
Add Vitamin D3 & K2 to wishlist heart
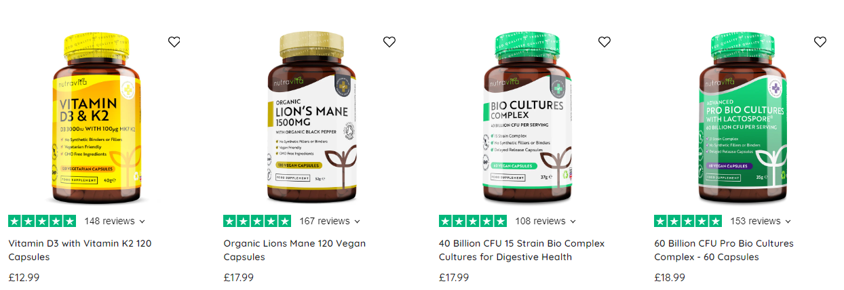point(174,42)
